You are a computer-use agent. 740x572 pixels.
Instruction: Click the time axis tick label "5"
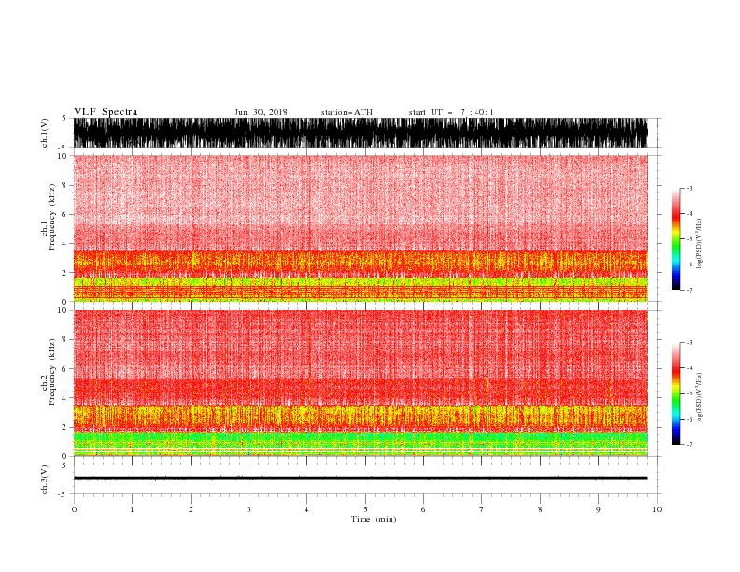coord(365,509)
